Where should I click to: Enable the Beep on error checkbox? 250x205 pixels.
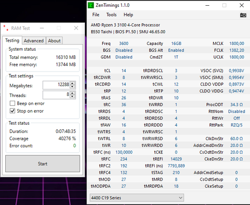pyautogui.click(x=12, y=103)
